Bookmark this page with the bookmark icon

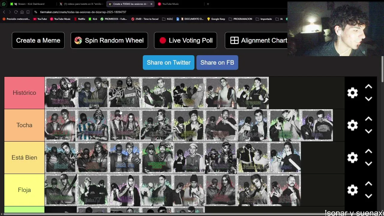click(28, 12)
